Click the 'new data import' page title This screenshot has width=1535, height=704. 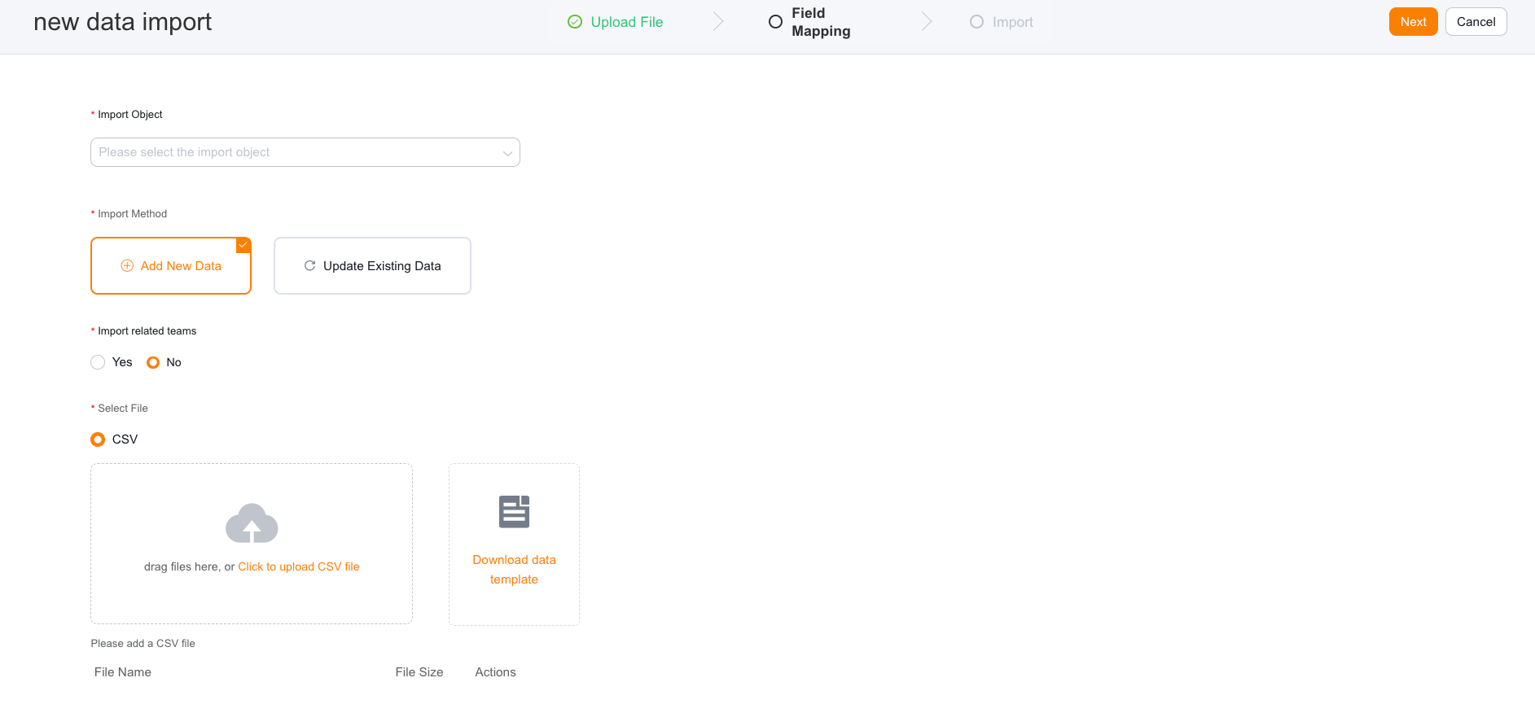pyautogui.click(x=123, y=22)
